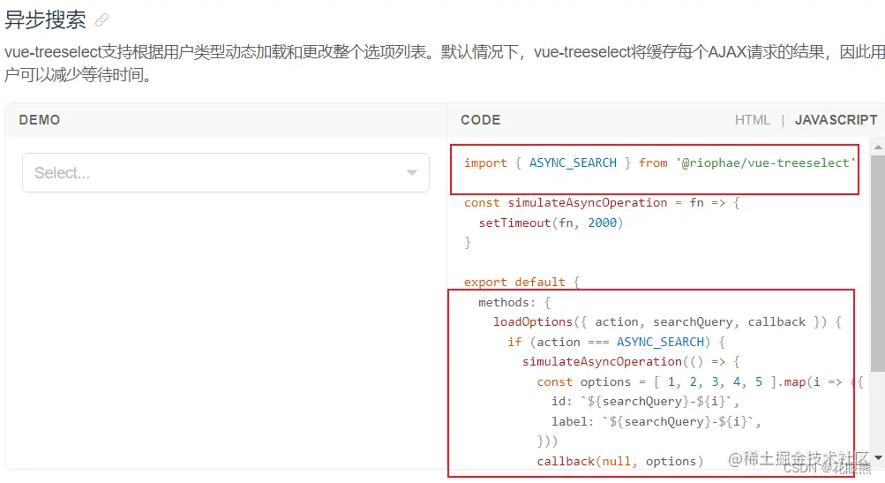Click the code panel scrollbar thumb

tap(878, 262)
